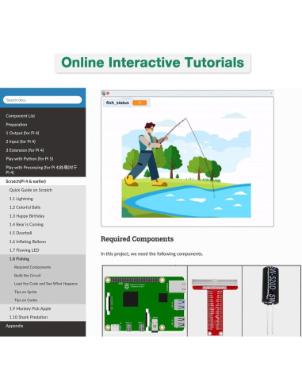Open the Appendix section
302x391 pixels.
14,326
